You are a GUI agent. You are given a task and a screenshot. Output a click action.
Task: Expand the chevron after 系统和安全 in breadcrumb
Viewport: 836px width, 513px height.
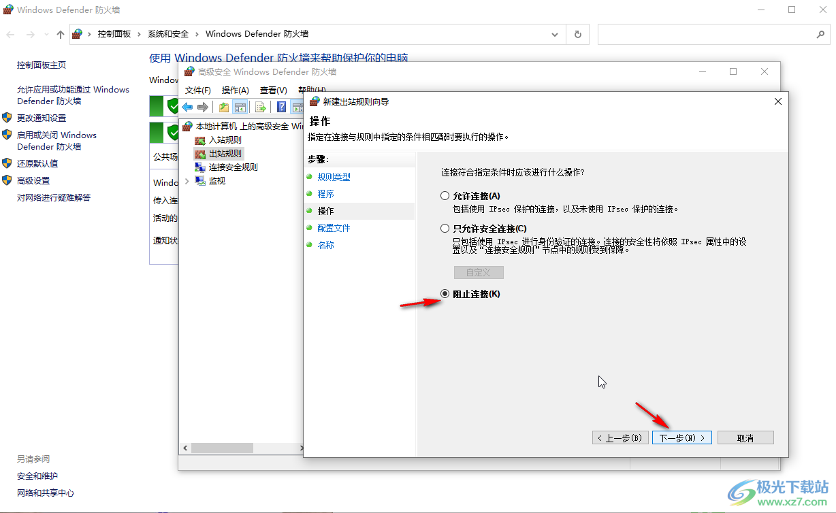(x=197, y=34)
